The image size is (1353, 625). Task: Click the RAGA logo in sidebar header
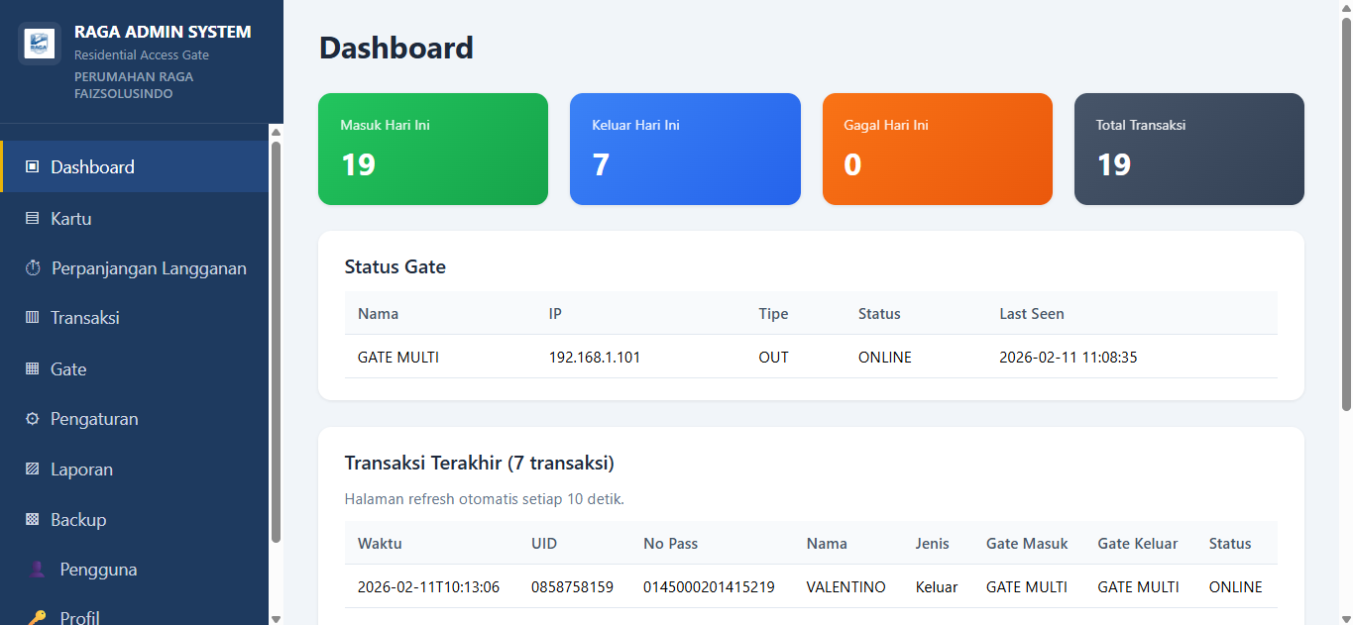pyautogui.click(x=40, y=45)
